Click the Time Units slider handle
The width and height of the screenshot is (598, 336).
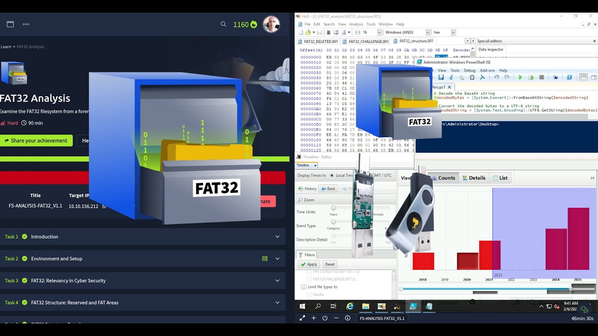pyautogui.click(x=333, y=208)
